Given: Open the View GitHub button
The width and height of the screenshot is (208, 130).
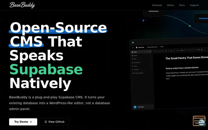Looking at the screenshot, I should pyautogui.click(x=54, y=122).
